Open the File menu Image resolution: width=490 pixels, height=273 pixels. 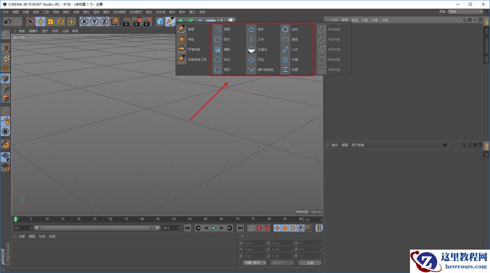coord(5,12)
